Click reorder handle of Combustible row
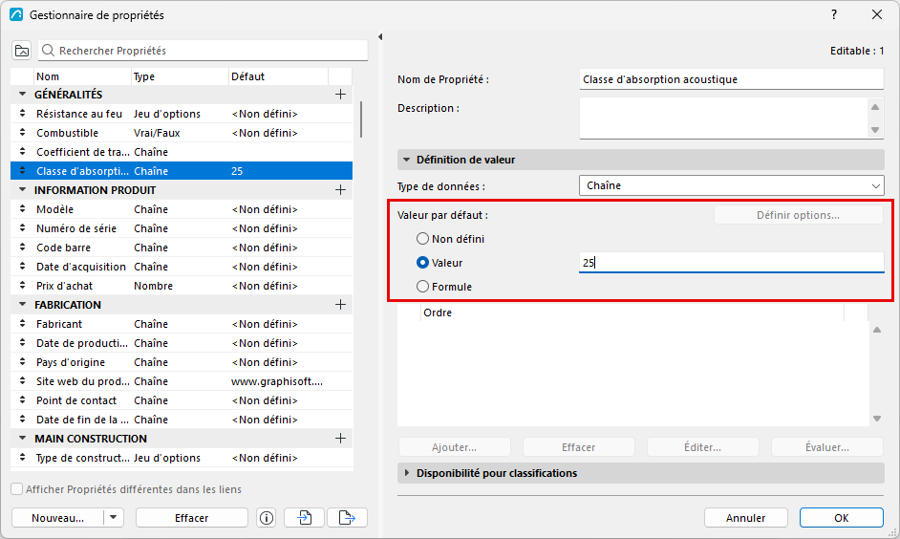Screen dimensions: 900x539 click(x=22, y=133)
